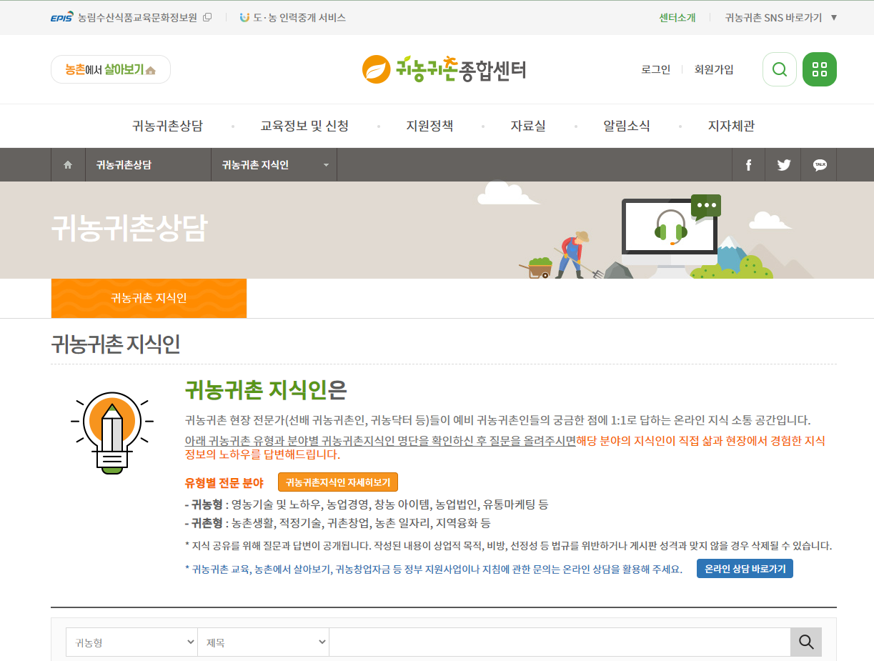Screen dimensions: 874x661
Task: Click the green grid sitemap icon
Action: pyautogui.click(x=819, y=69)
